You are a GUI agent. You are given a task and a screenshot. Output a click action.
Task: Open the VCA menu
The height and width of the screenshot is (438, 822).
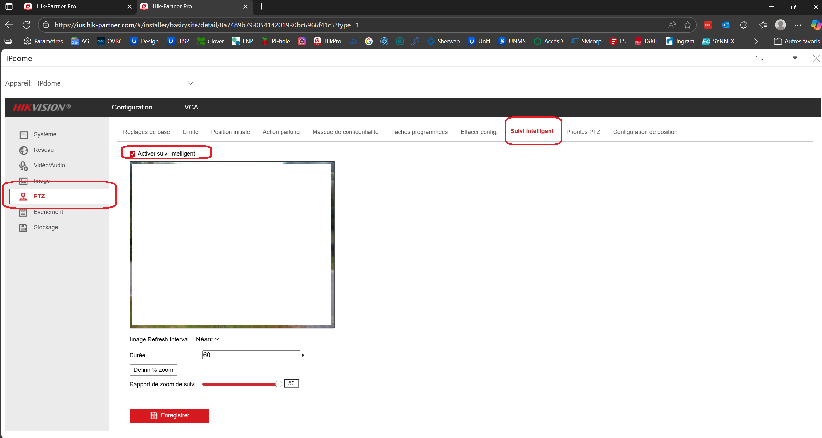[x=191, y=107]
